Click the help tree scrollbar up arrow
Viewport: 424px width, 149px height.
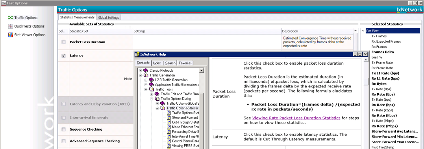[x=202, y=71]
